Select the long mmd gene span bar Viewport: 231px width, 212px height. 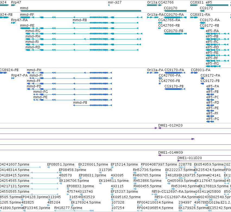coord(81,11)
